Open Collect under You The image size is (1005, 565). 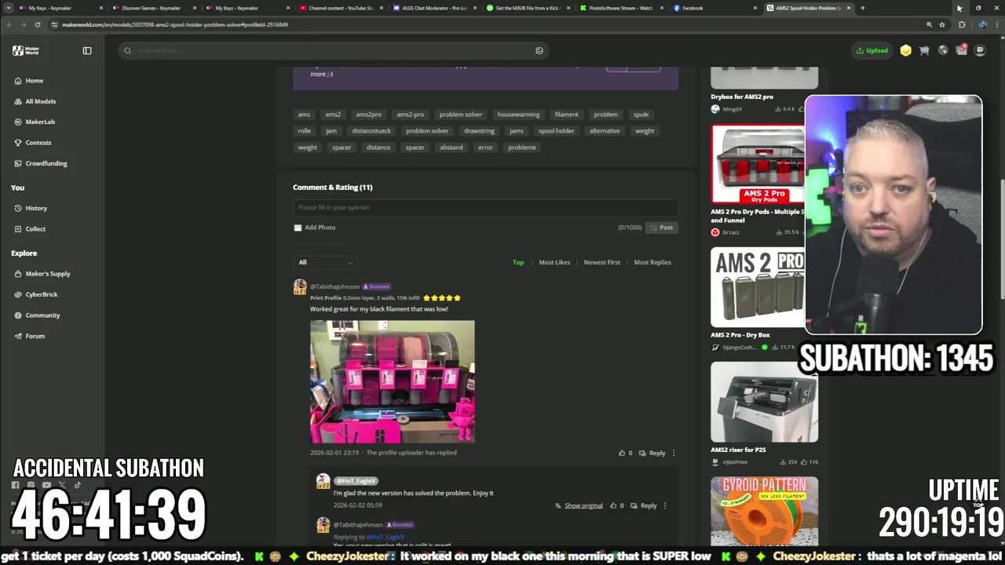(x=30, y=229)
